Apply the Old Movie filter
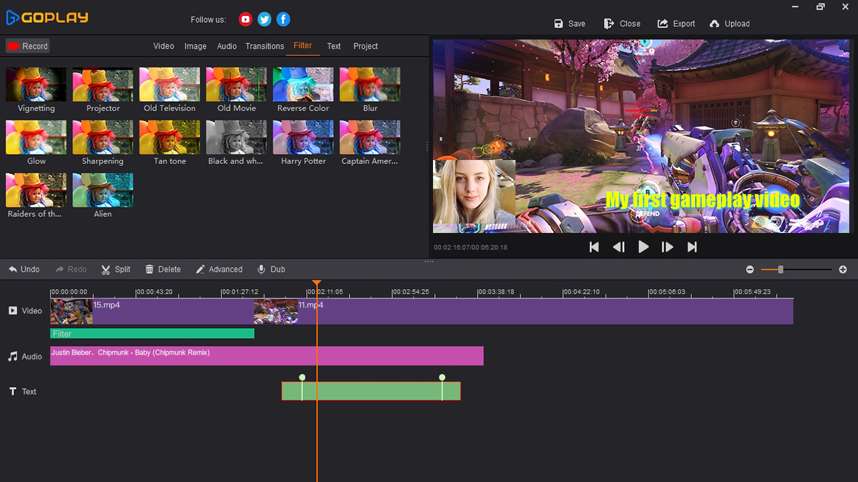The image size is (858, 482). tap(237, 84)
